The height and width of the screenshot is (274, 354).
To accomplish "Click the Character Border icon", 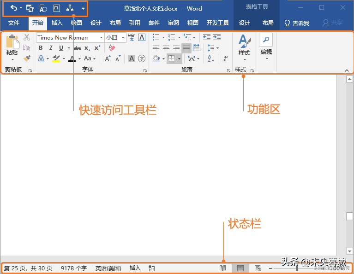I will 142,37.
